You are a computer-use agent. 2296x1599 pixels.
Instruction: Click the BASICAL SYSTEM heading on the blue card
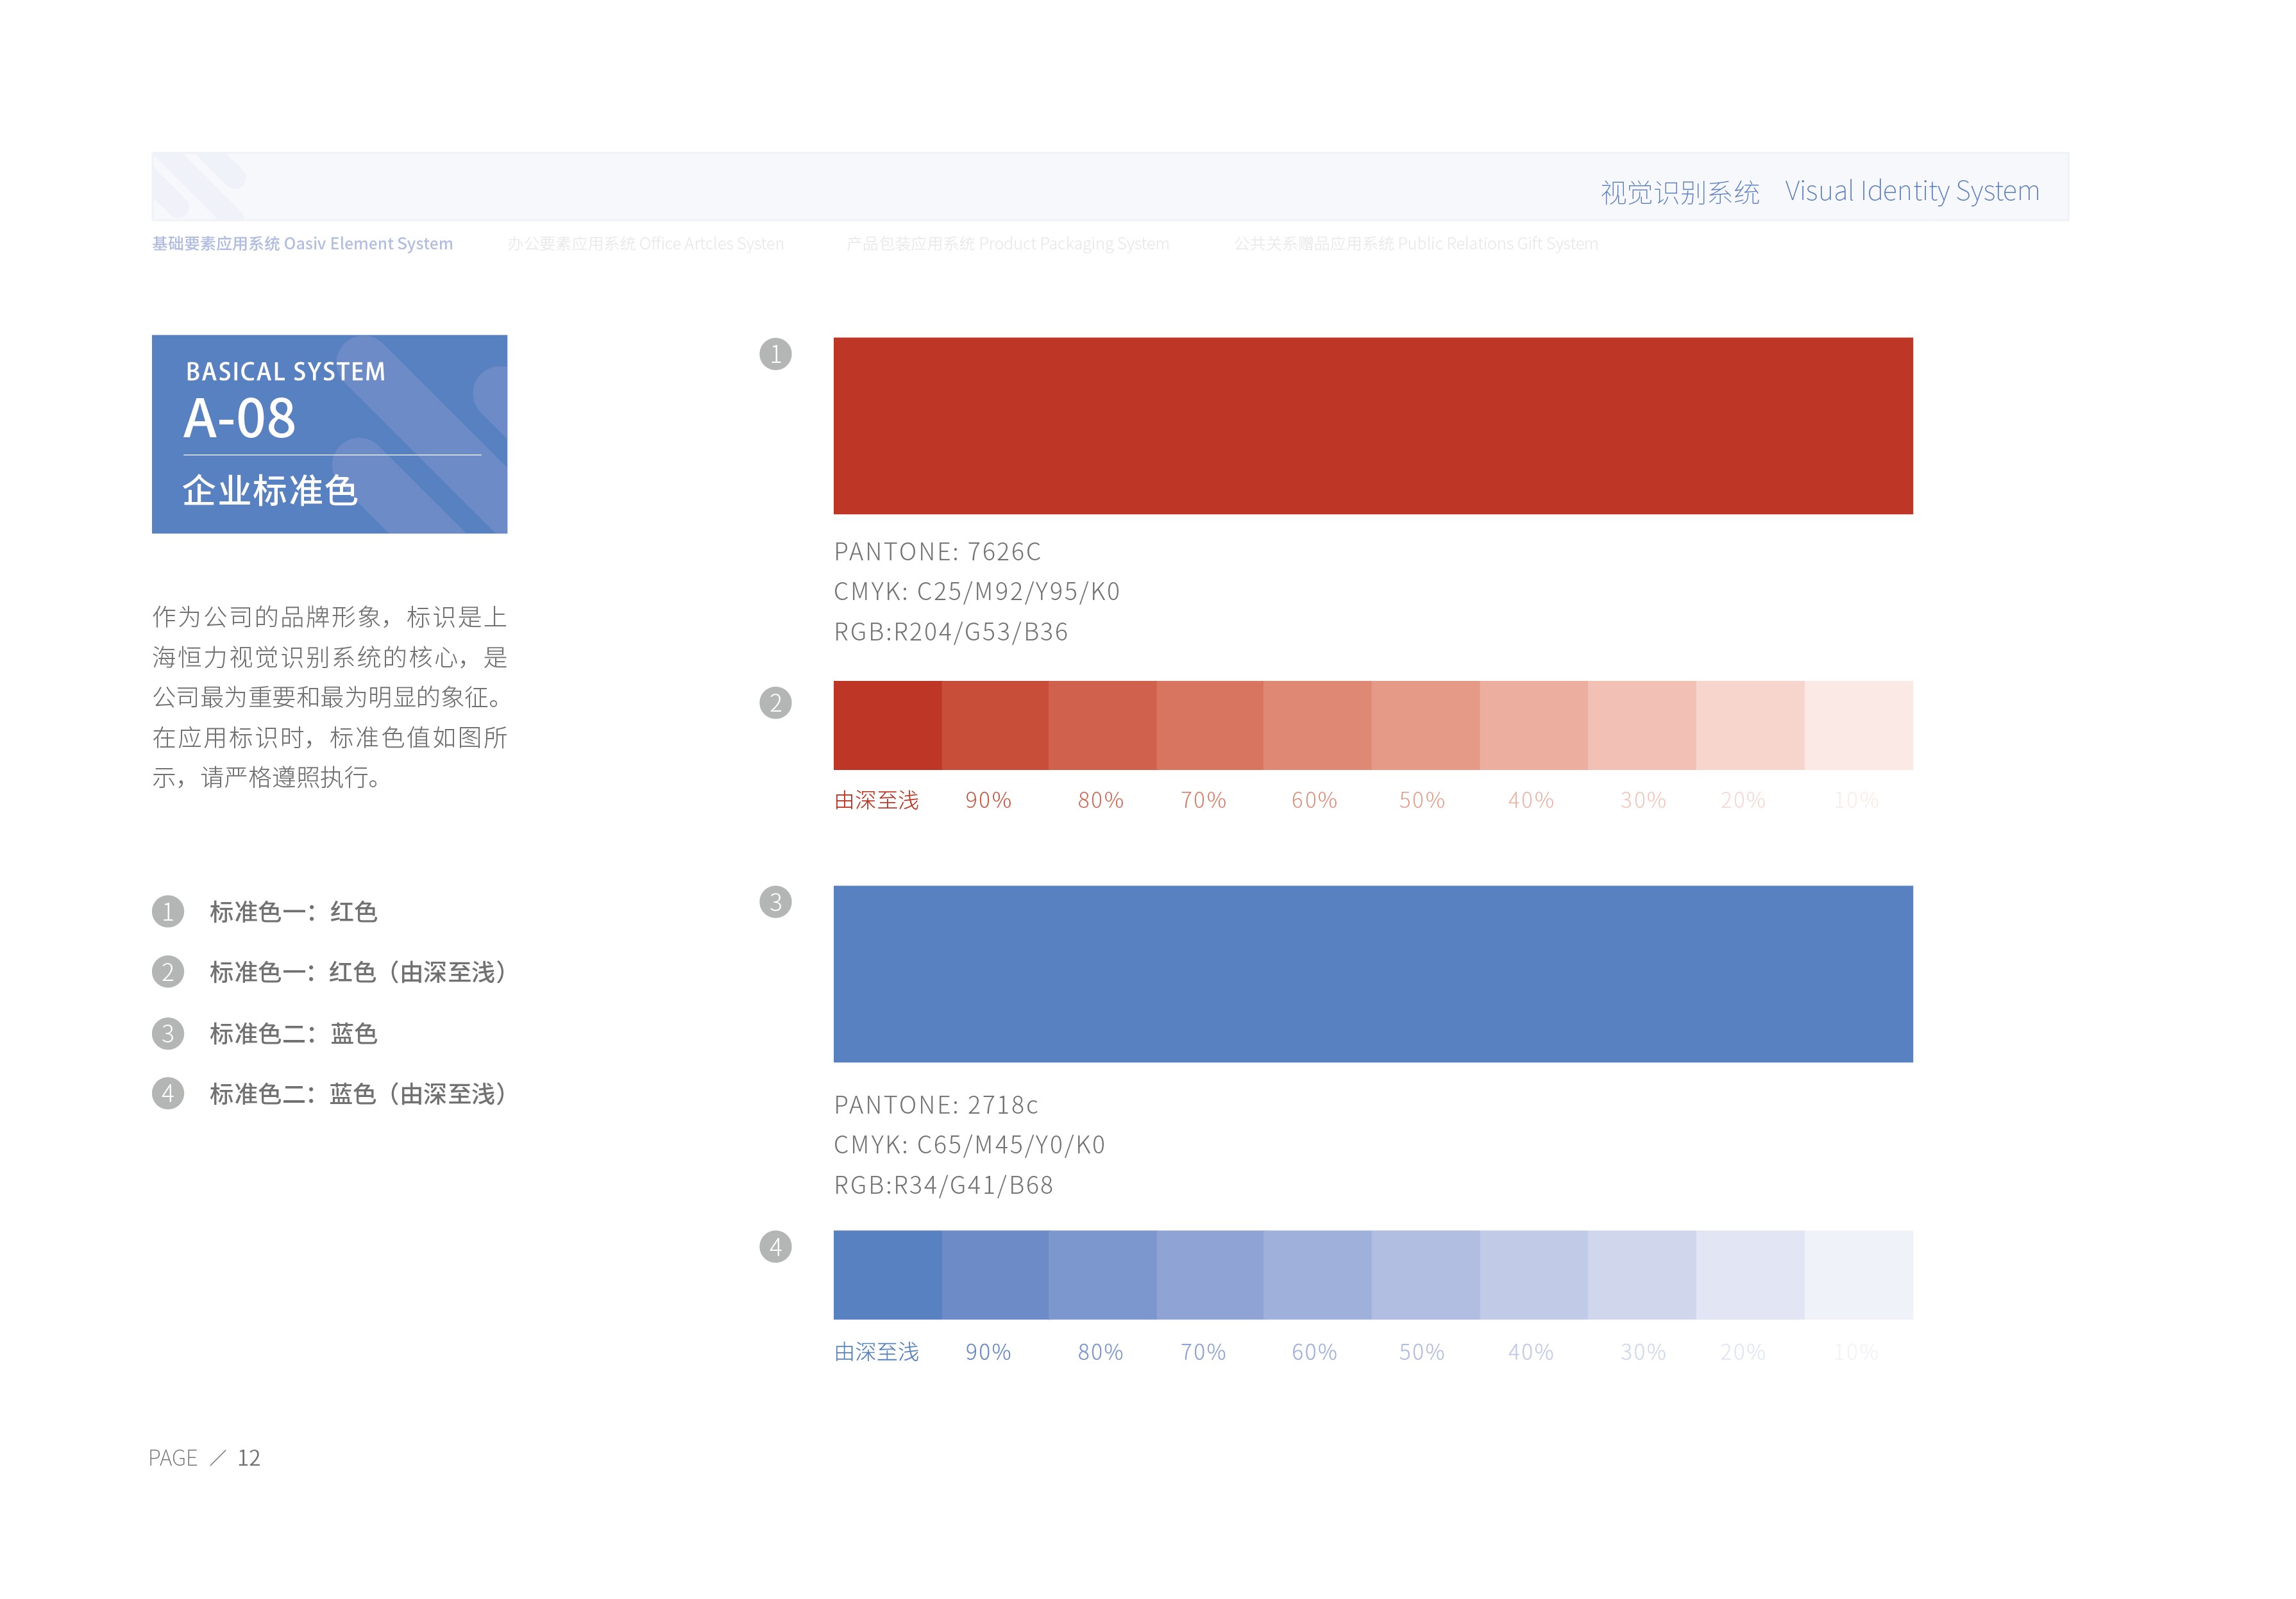coord(286,372)
